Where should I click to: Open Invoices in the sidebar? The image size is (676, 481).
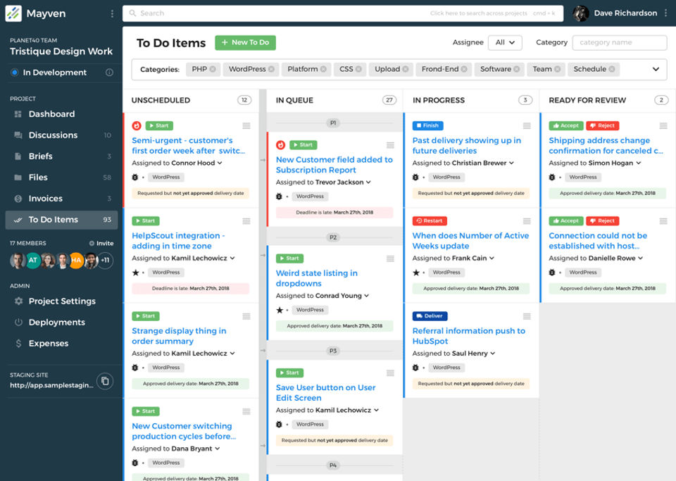61,199
